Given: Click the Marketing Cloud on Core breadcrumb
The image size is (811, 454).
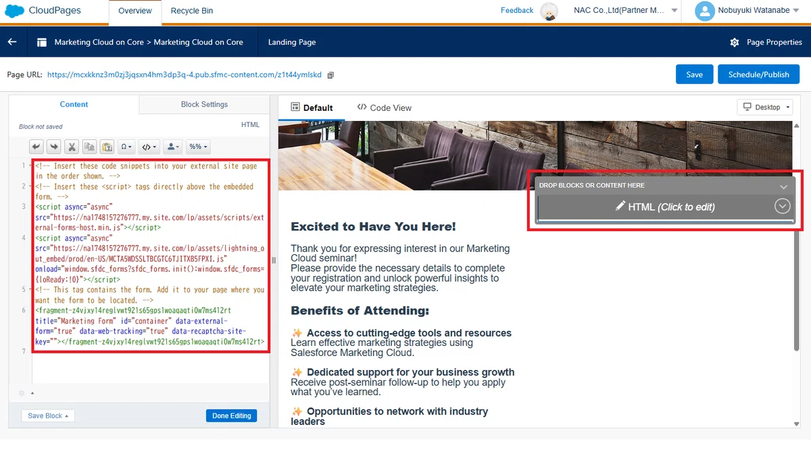Looking at the screenshot, I should 149,42.
